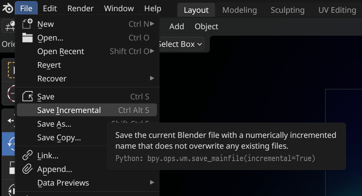Click the Append paperclip icon
The width and height of the screenshot is (362, 196).
point(27,169)
